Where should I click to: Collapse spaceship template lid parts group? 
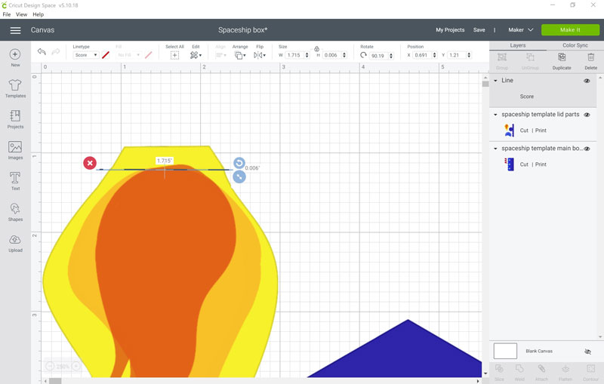click(x=495, y=115)
